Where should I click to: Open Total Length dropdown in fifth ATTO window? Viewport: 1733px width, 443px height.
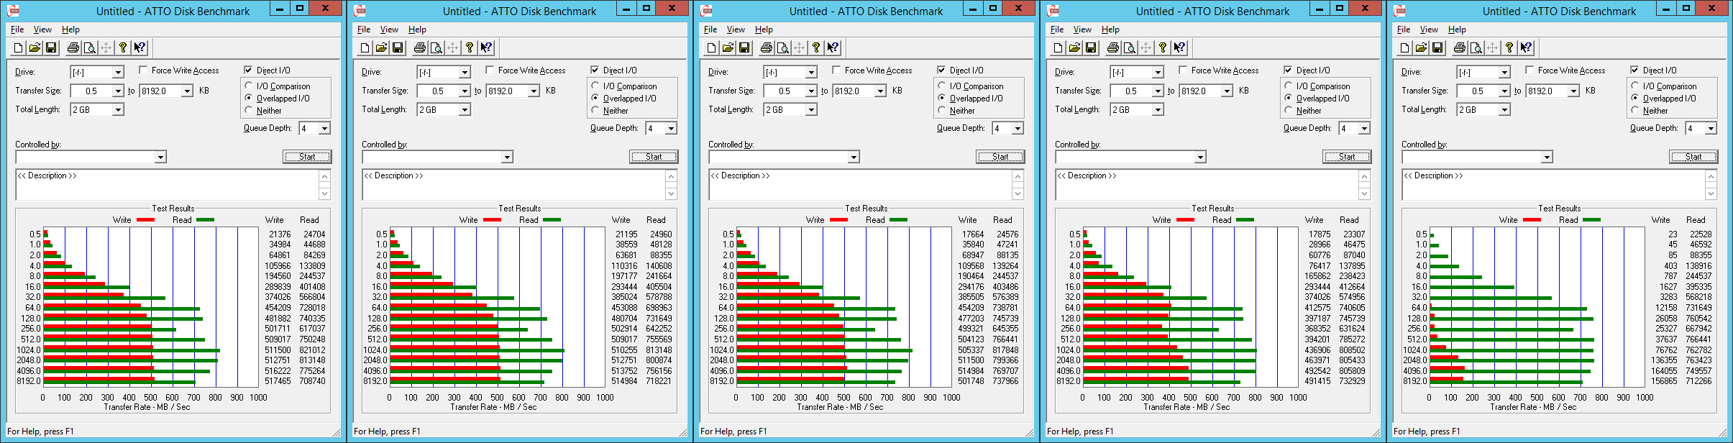pos(1504,109)
